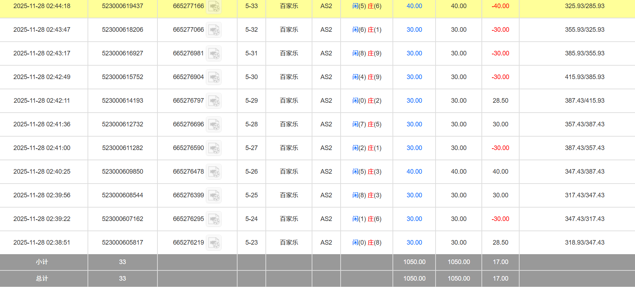Click the film icon beside 665276904
Viewport: 635px width, 287px height.
tap(214, 77)
